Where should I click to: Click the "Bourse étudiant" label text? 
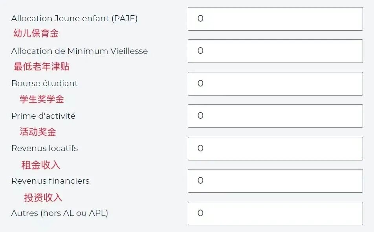tap(44, 83)
